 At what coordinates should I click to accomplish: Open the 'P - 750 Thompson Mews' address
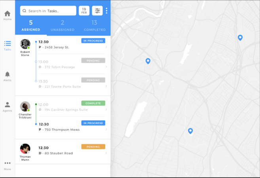pos(59,130)
